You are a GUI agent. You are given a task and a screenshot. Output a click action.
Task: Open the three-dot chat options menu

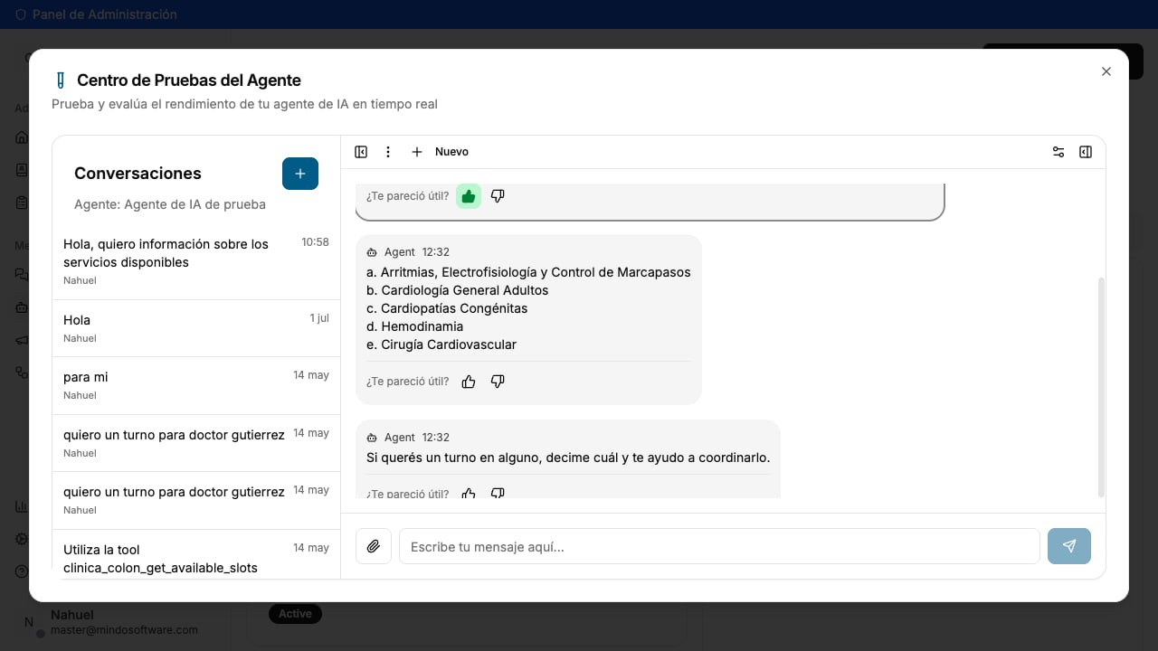(x=388, y=152)
